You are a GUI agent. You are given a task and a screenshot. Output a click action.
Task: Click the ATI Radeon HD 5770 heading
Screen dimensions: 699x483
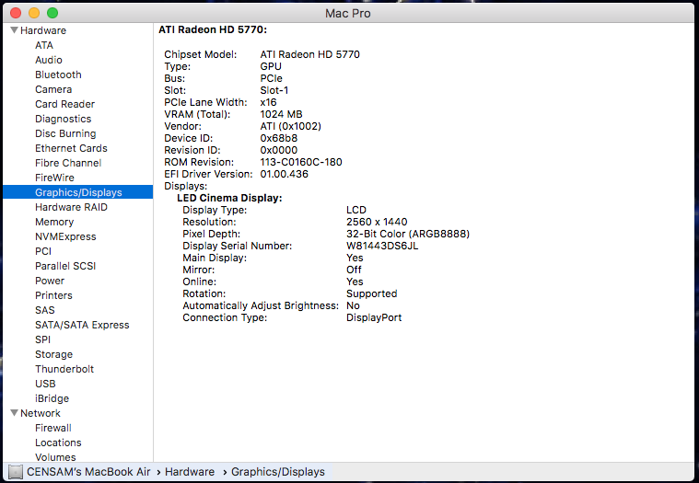click(213, 29)
